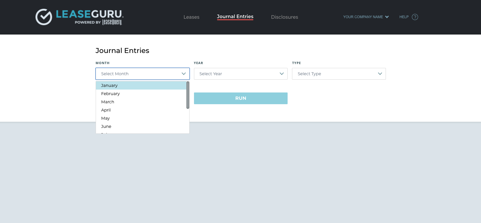Click the Type dropdown chevron arrow
The height and width of the screenshot is (223, 481).
(x=380, y=74)
